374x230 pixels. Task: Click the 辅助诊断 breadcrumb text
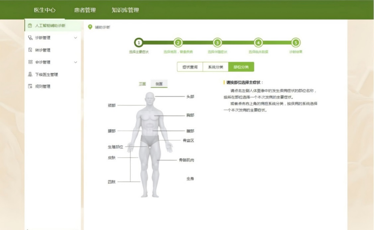[x=102, y=27]
